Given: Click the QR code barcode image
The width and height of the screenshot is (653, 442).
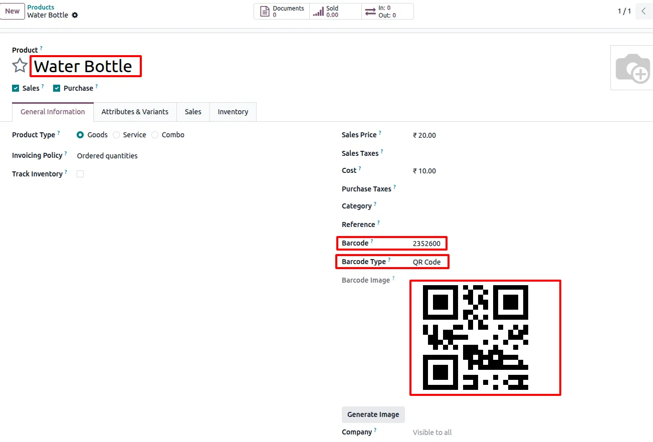Looking at the screenshot, I should click(x=476, y=337).
